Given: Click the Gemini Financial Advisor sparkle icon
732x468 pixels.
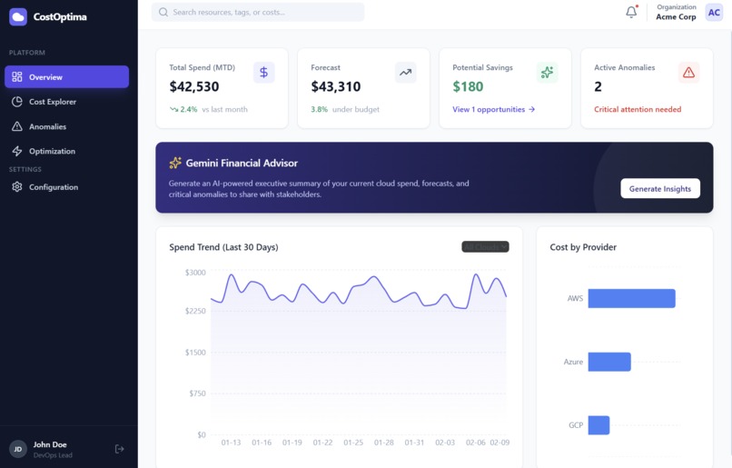Looking at the screenshot, I should click(x=175, y=163).
